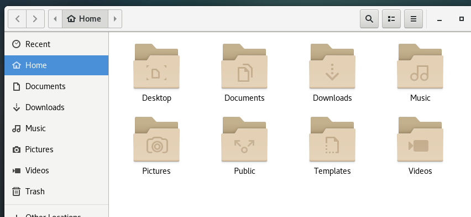Click the "Documents" label under the folder
This screenshot has width=471, height=217.
click(244, 98)
